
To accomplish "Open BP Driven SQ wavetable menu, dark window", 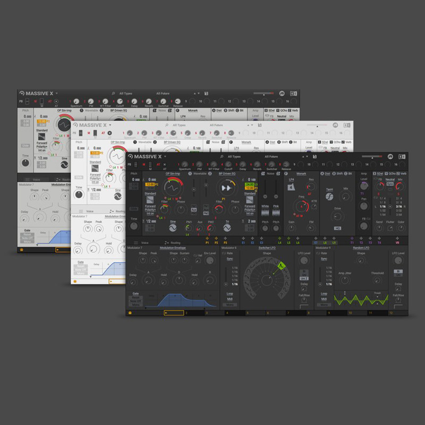I will coord(227,174).
